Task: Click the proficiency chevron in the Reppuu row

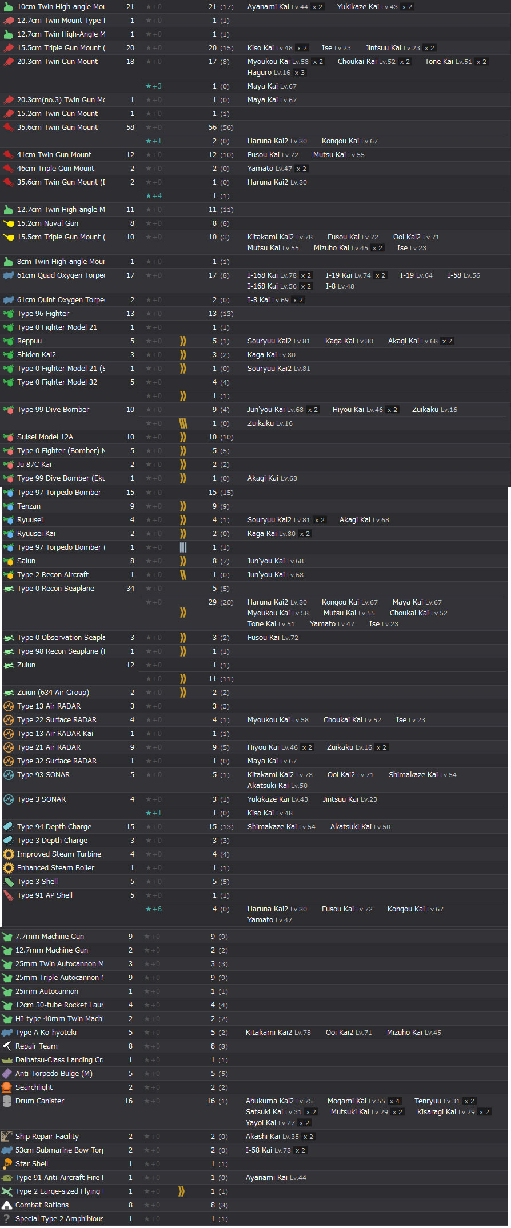Action: click(x=183, y=341)
